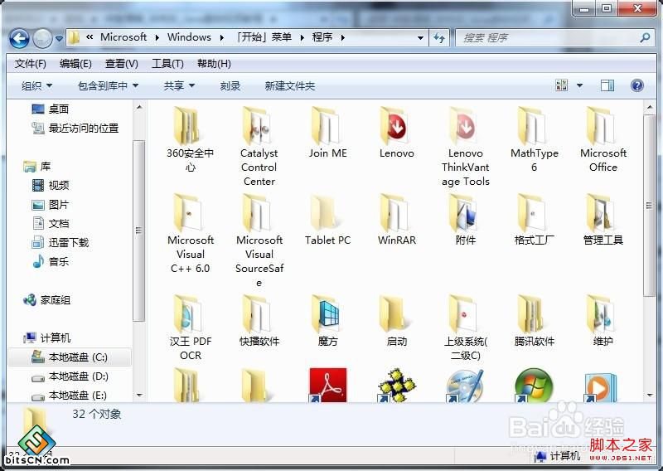Click the 刻录 toolbar button

click(x=230, y=86)
